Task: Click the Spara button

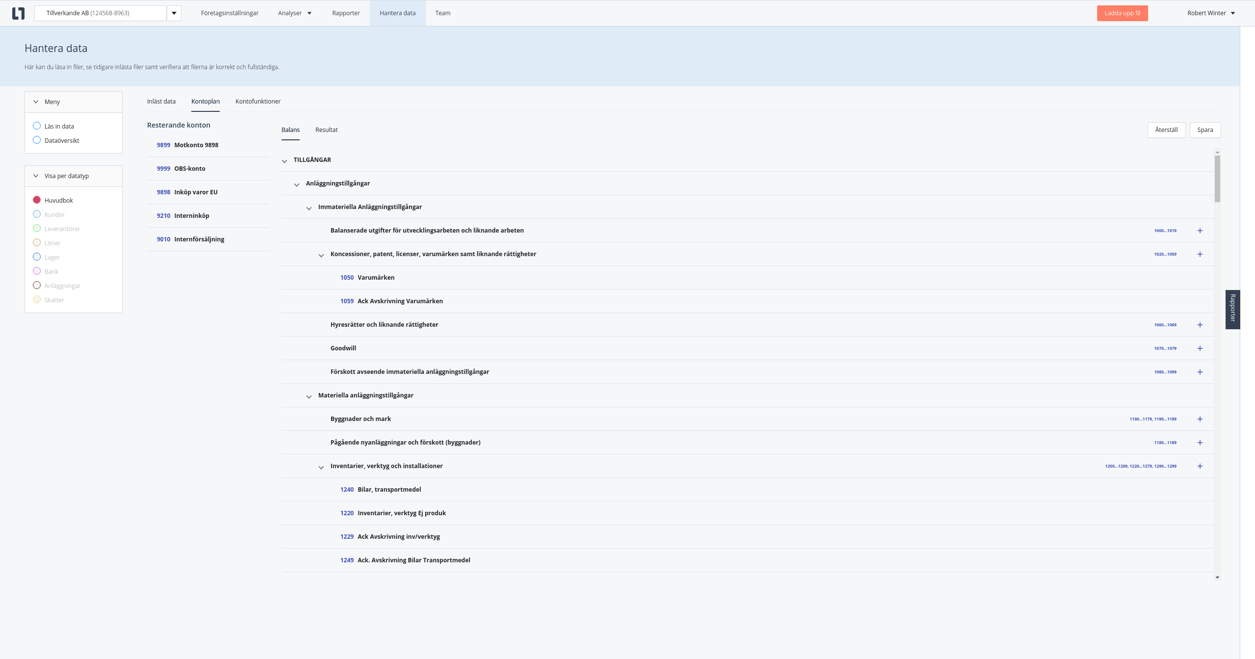Action: click(1204, 130)
